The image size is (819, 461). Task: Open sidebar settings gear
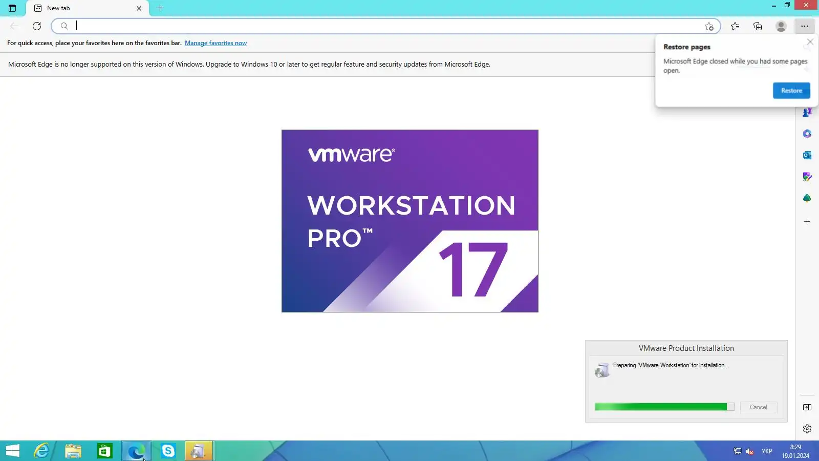[x=807, y=429]
